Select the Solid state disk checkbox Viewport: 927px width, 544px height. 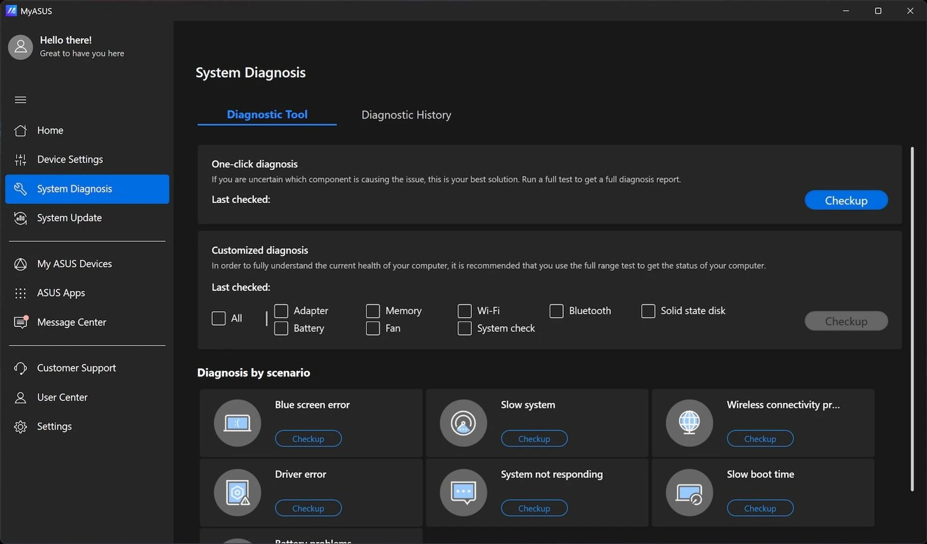point(648,310)
